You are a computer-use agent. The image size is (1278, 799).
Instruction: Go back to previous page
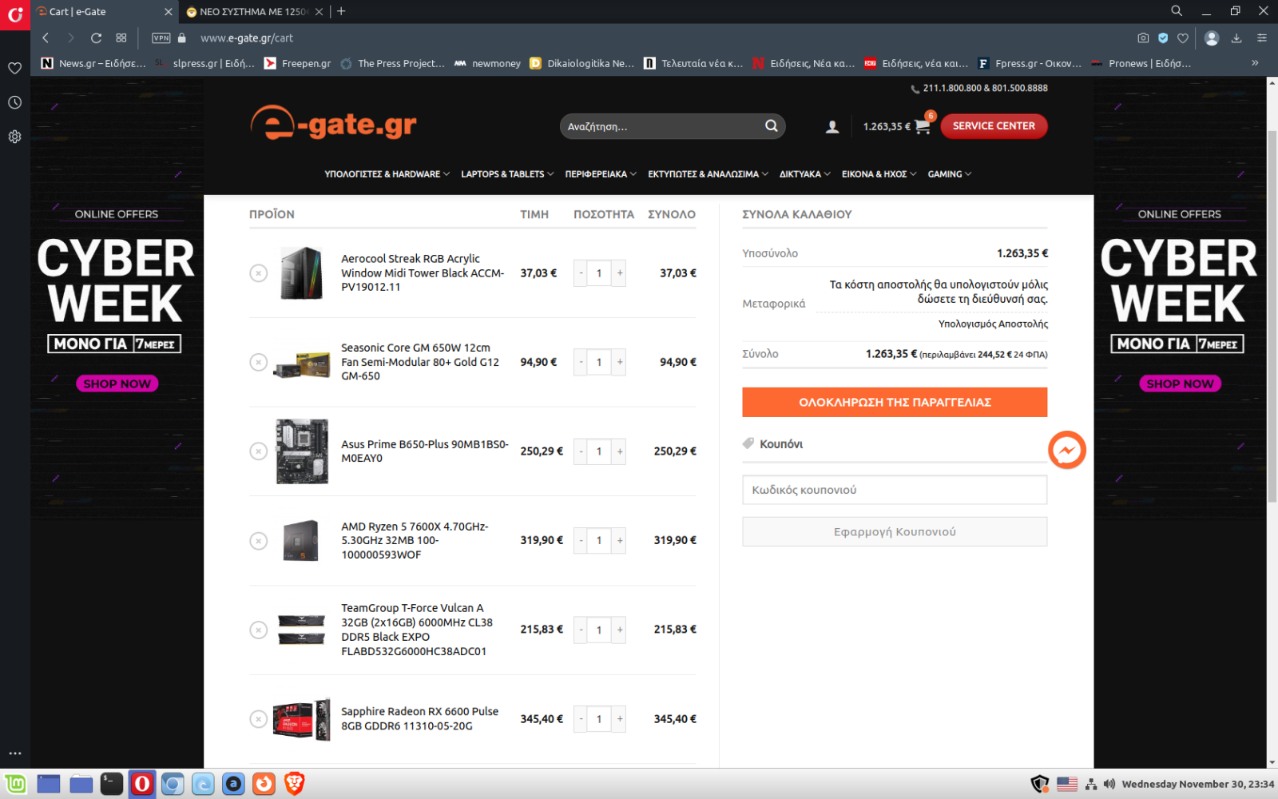pyautogui.click(x=46, y=38)
